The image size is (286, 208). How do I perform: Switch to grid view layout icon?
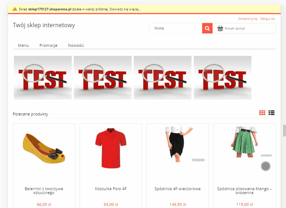tap(262, 113)
